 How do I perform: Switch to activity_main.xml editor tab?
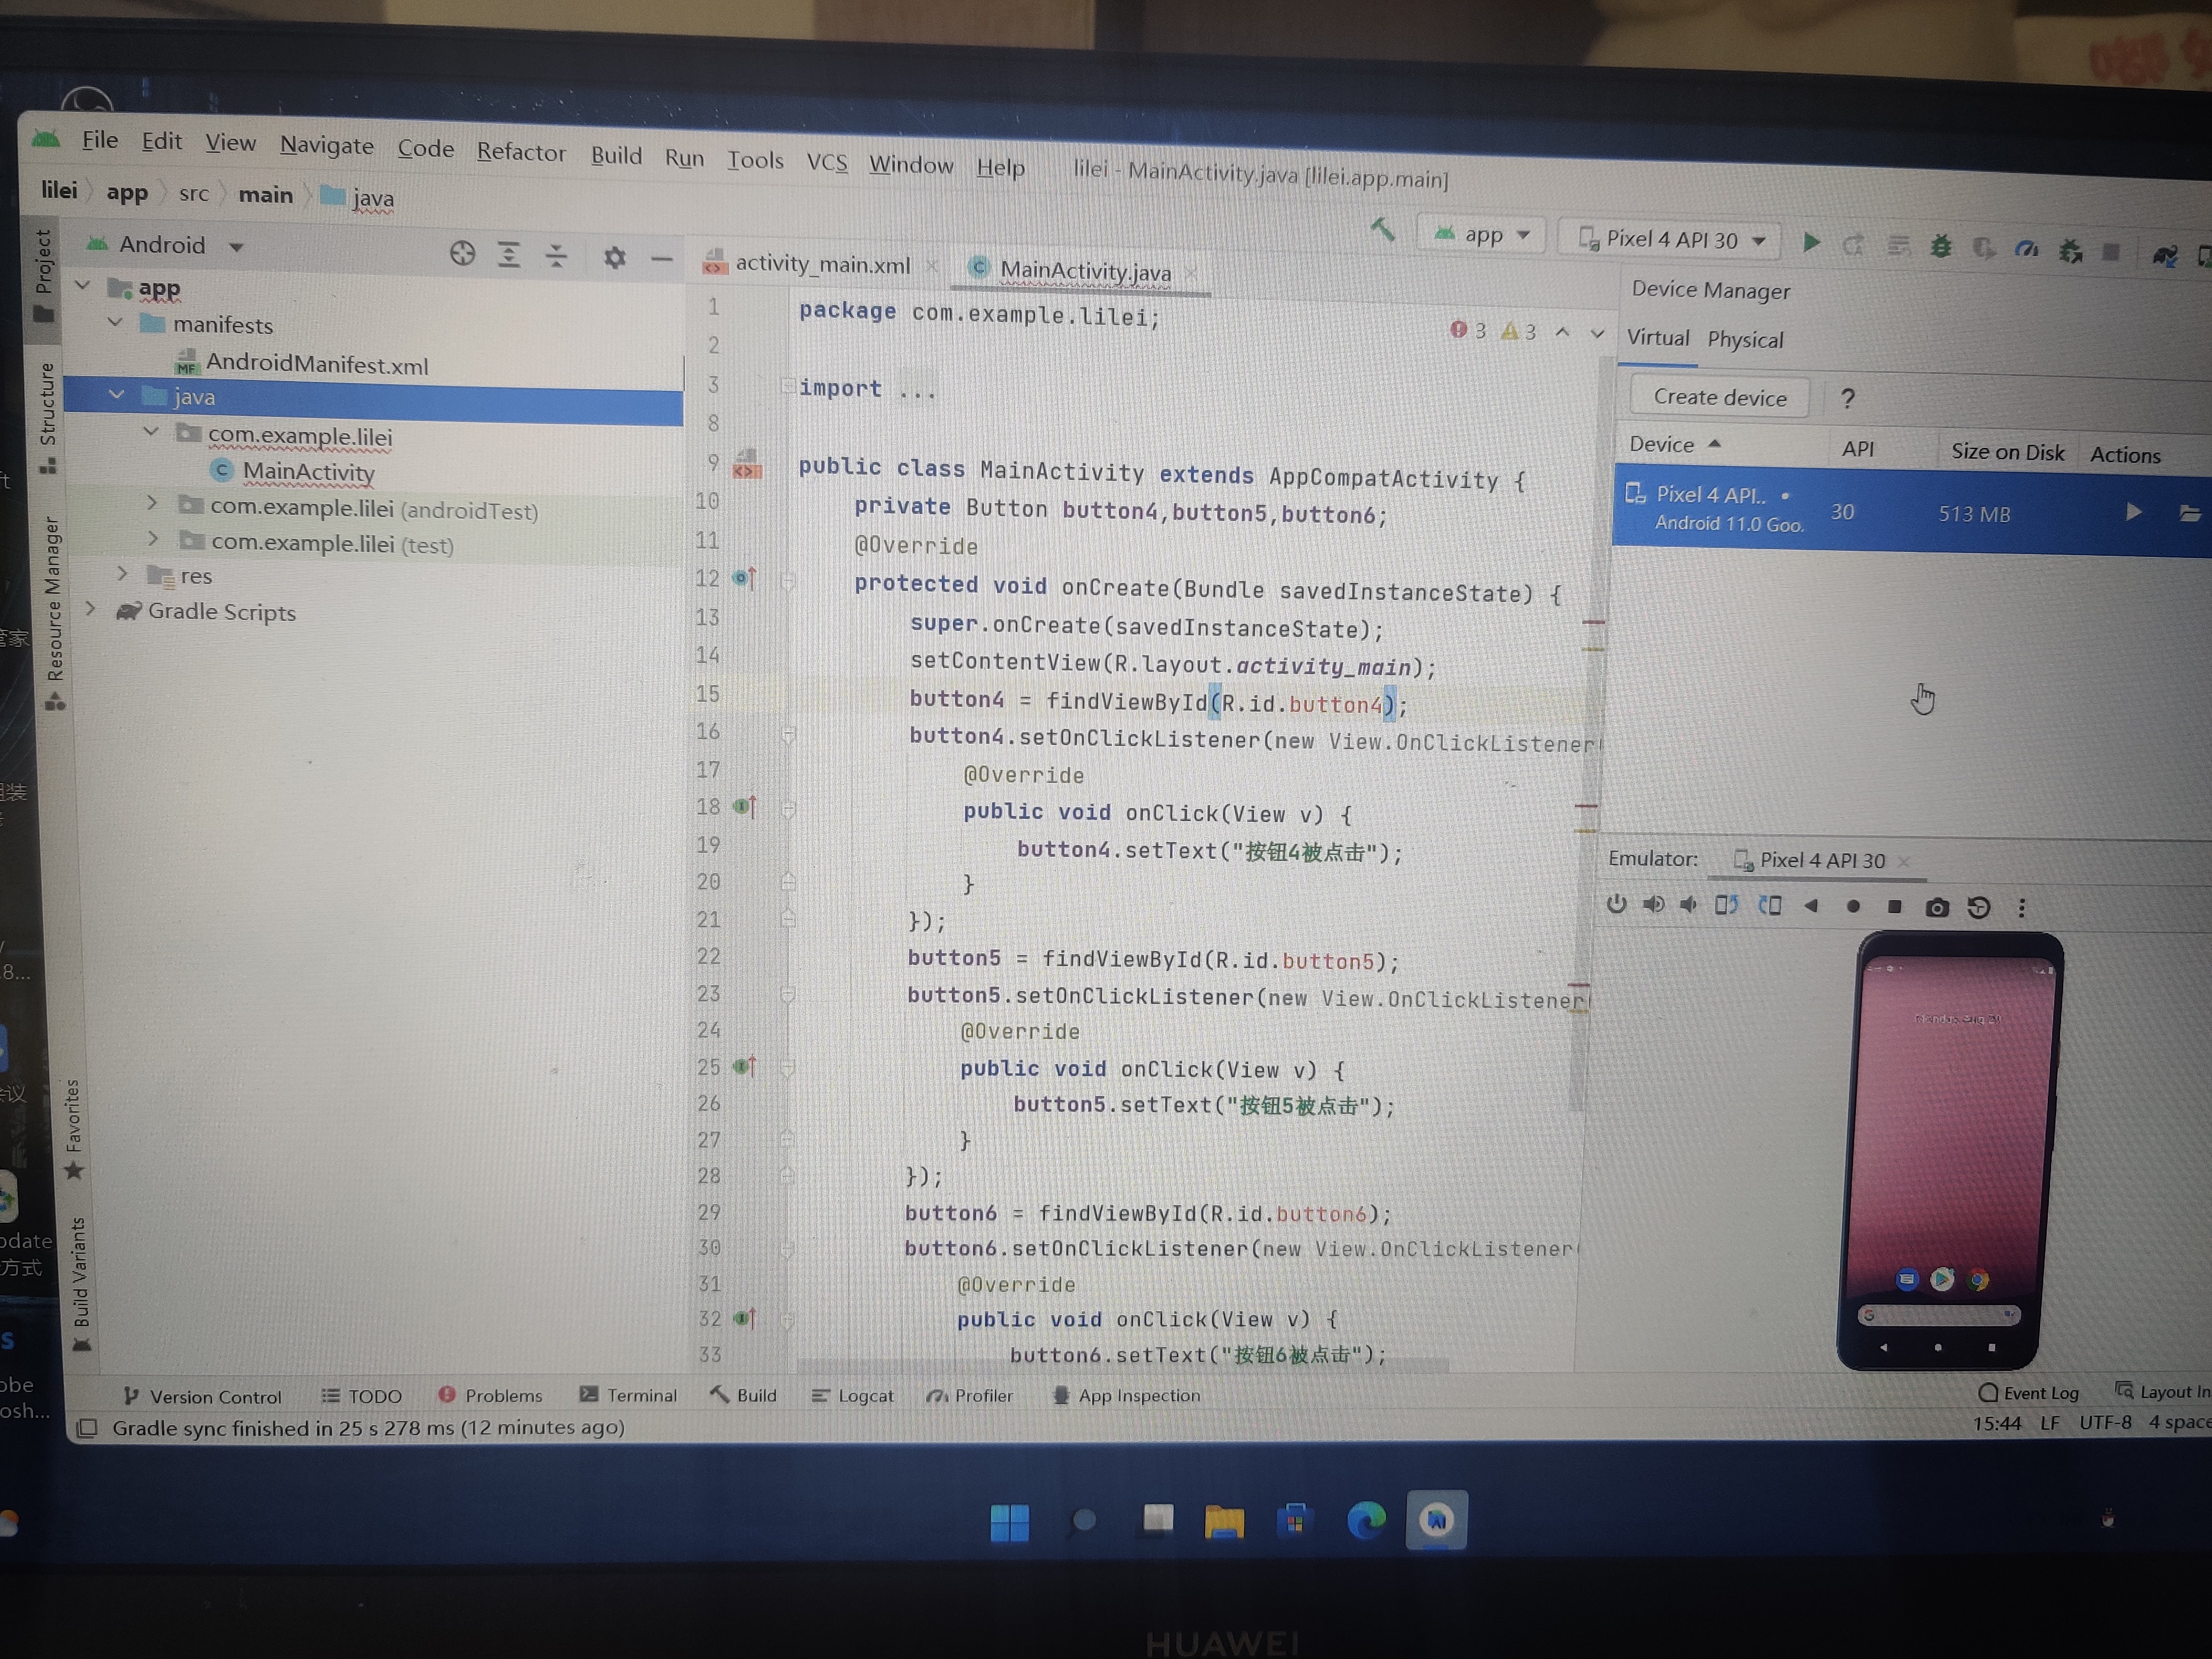822,264
